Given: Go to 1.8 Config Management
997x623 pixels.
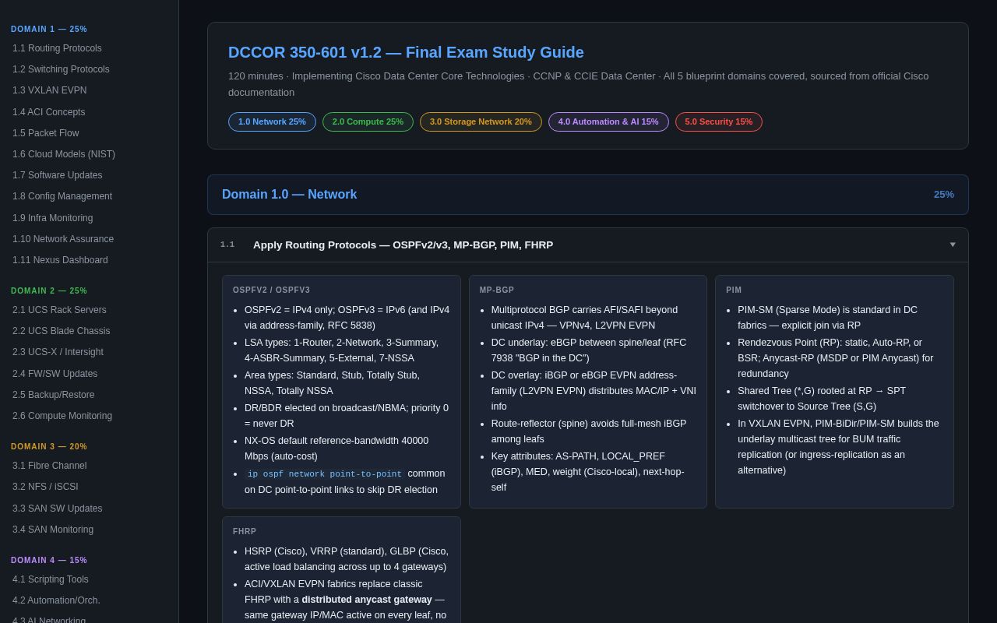Looking at the screenshot, I should (62, 196).
